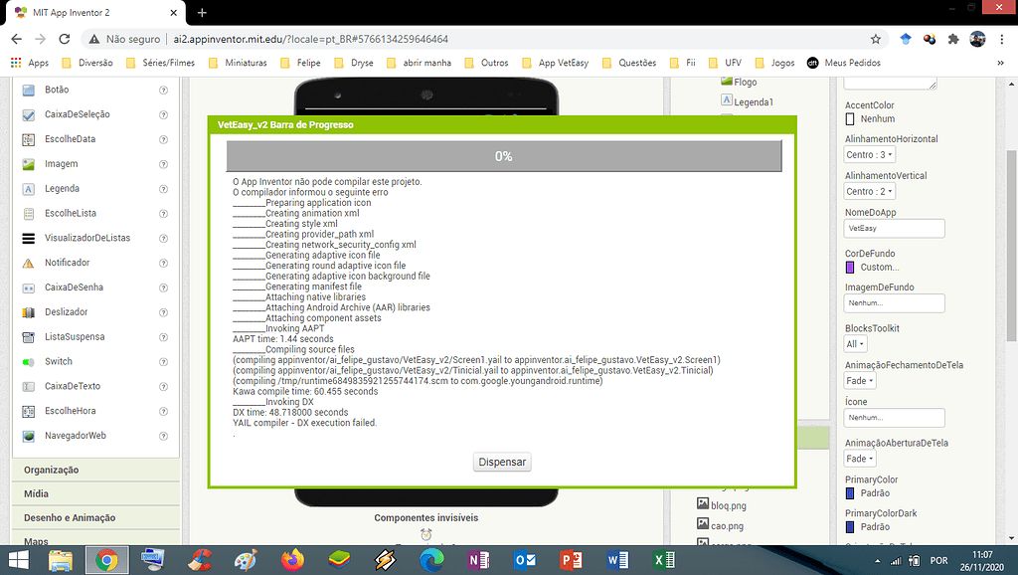Select the NavegadorWeb component icon
The image size is (1018, 575).
[x=29, y=436]
